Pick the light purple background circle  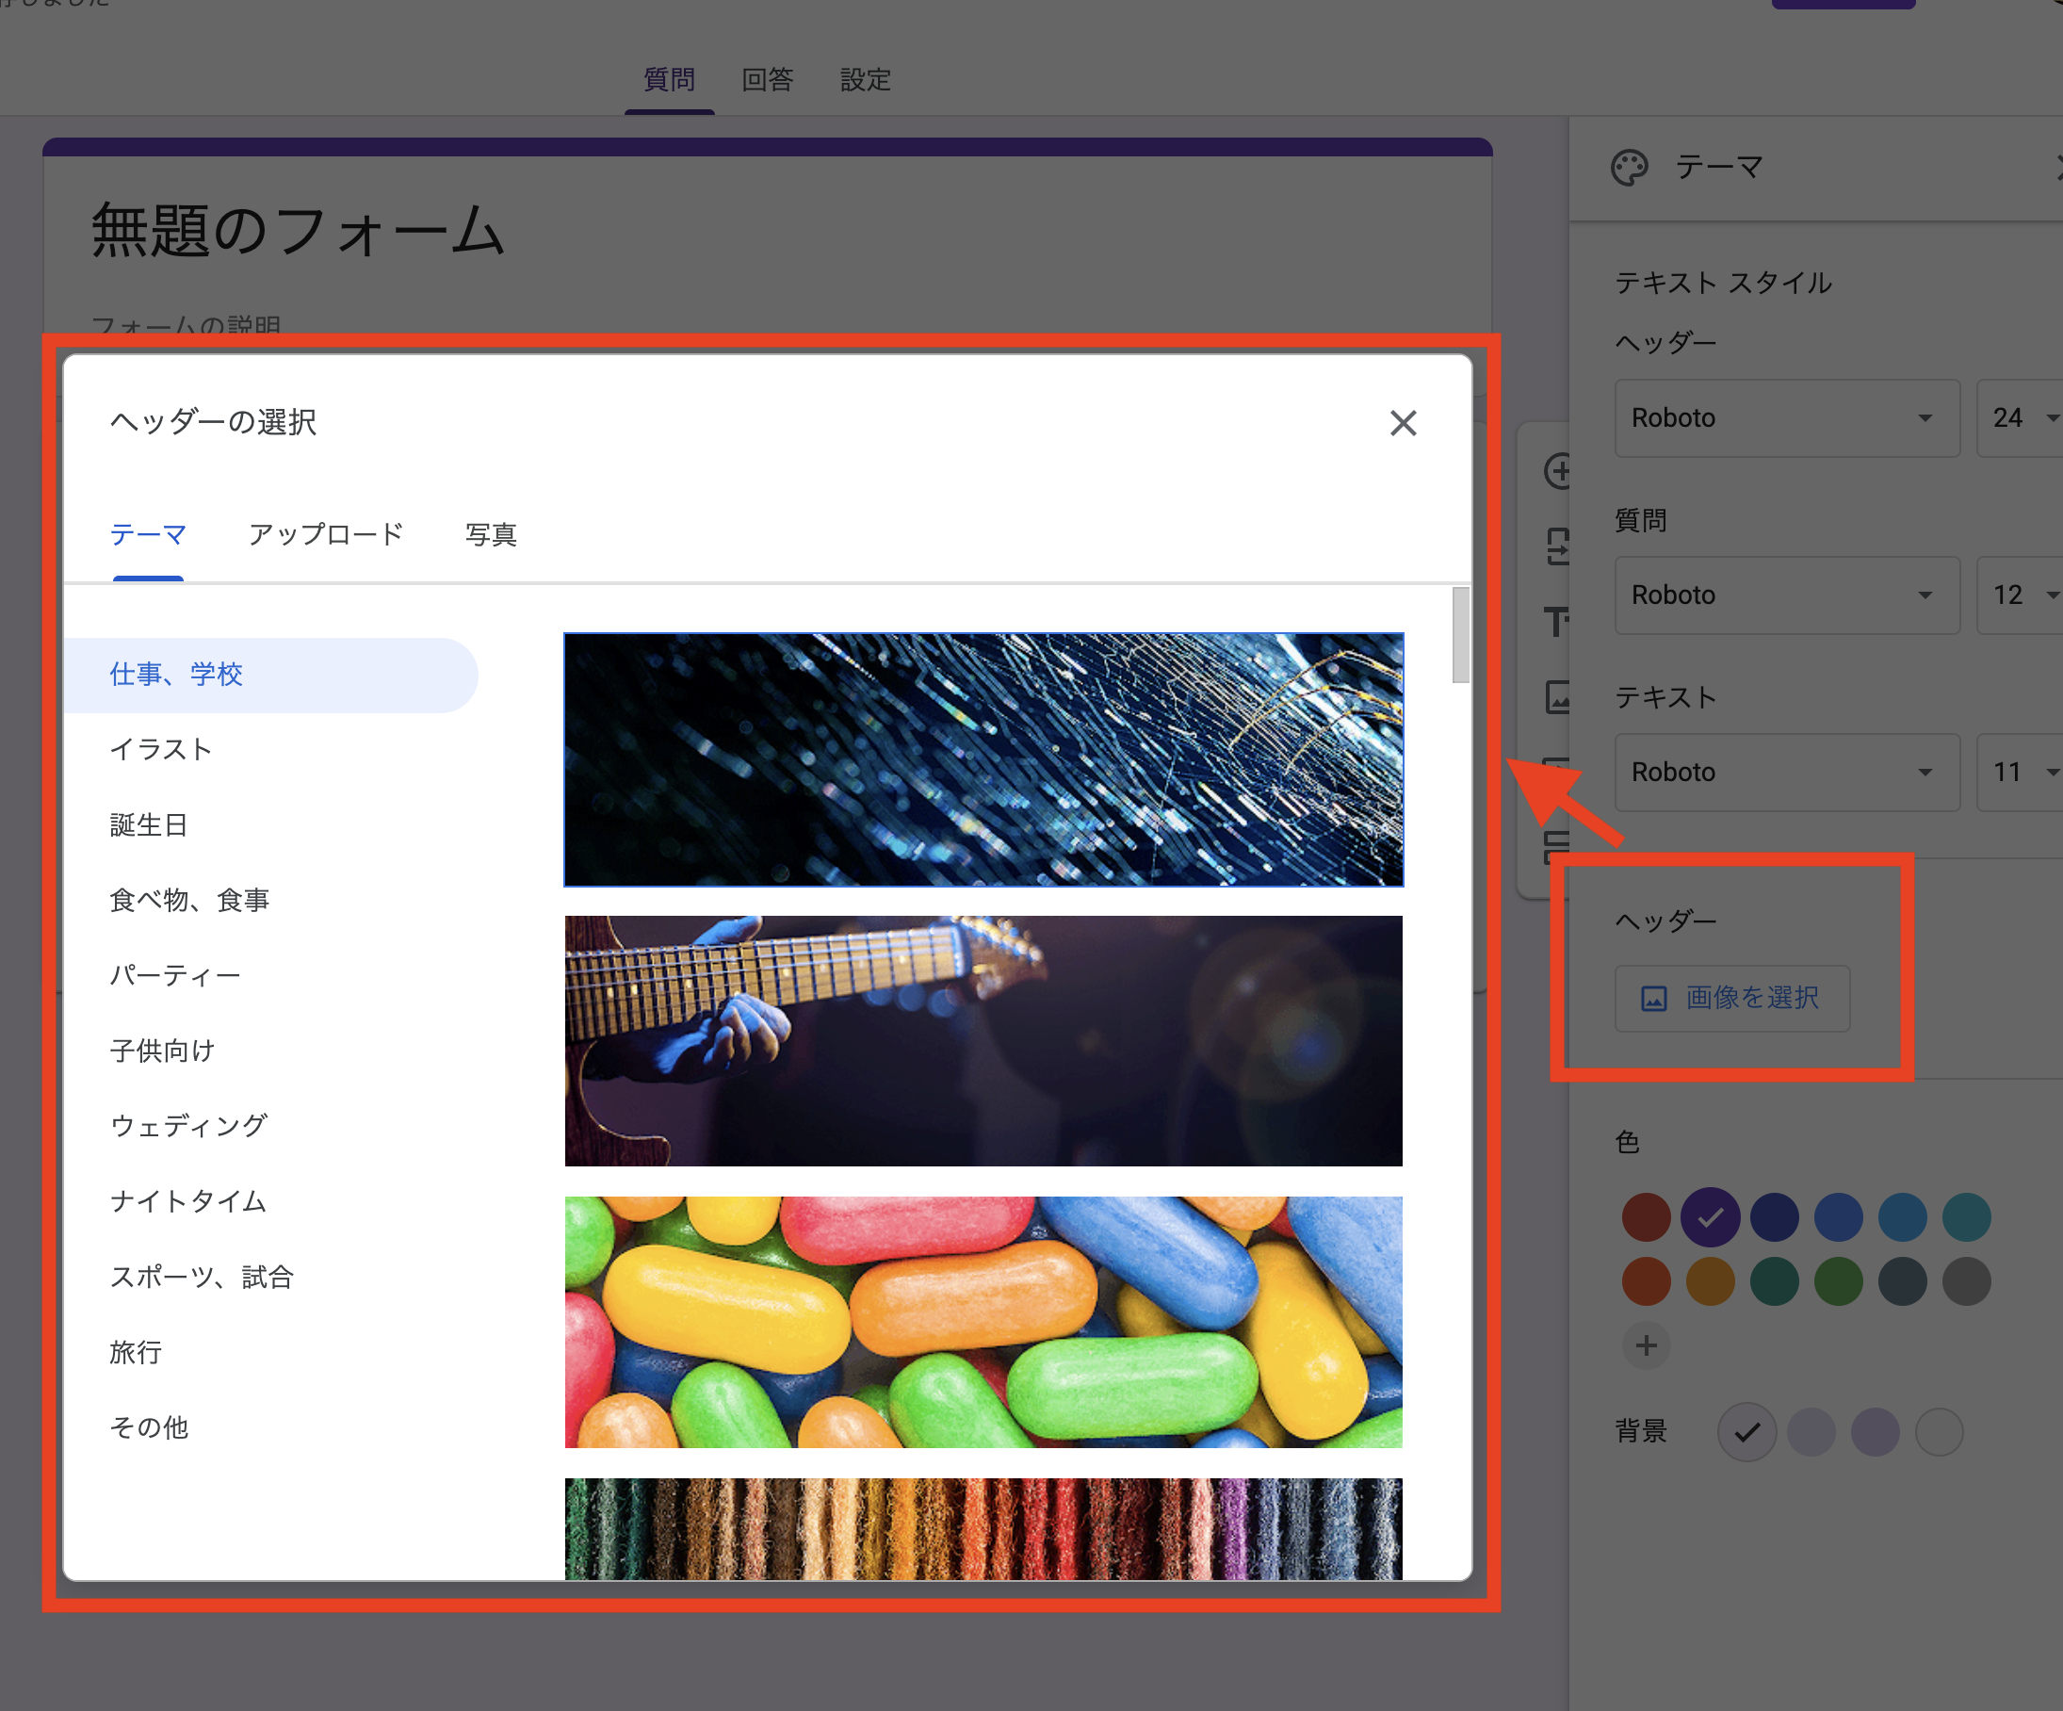1811,1433
